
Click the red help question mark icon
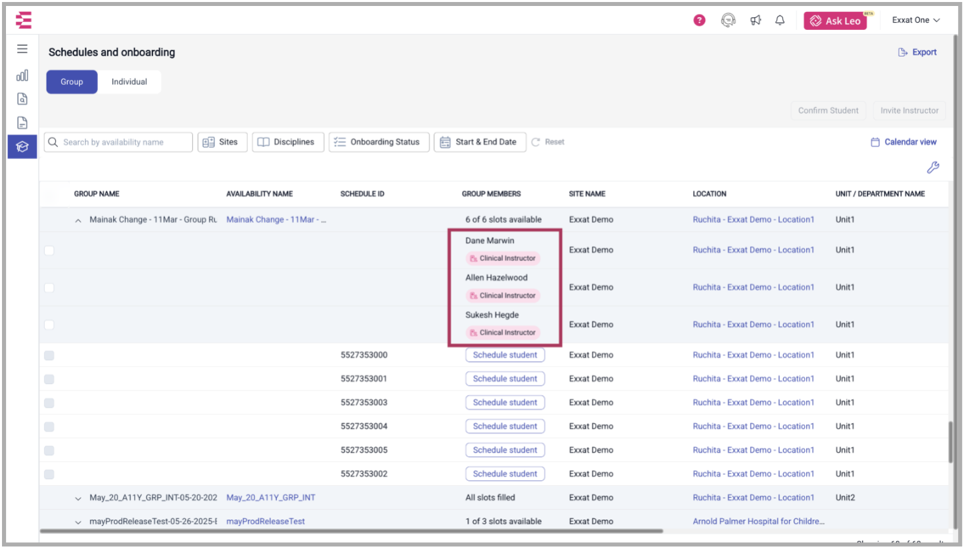coord(699,20)
